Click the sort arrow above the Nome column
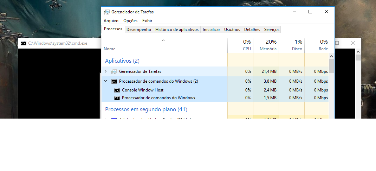The image size is (376, 171). click(x=163, y=40)
